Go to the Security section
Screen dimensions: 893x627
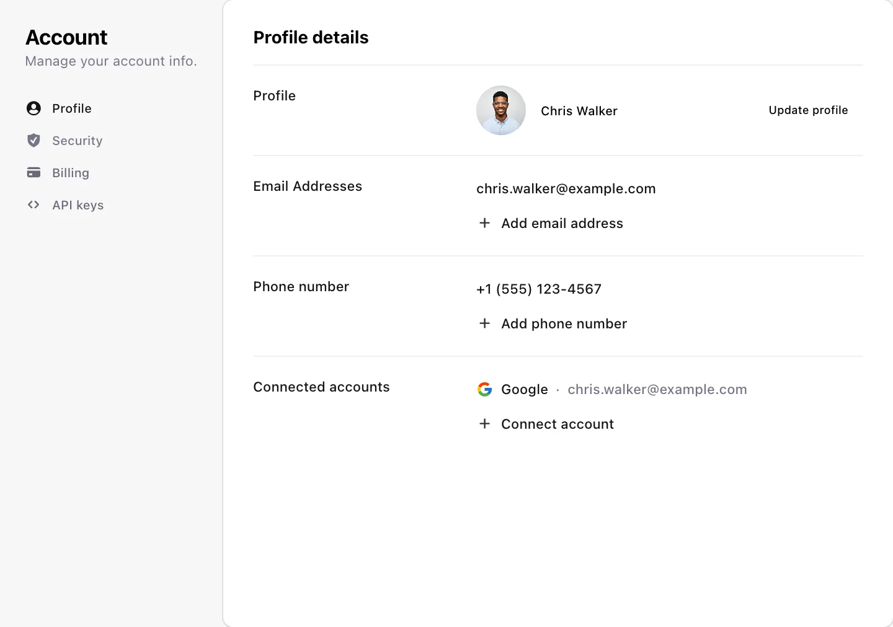tap(78, 141)
